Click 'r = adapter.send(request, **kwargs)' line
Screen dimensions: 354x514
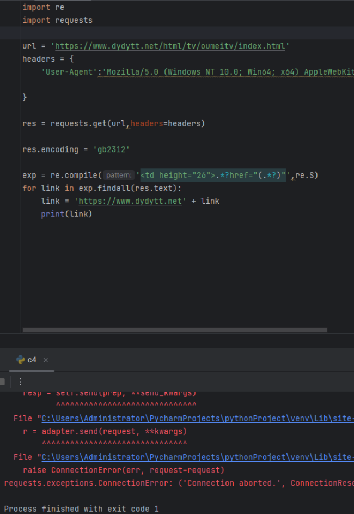point(105,431)
